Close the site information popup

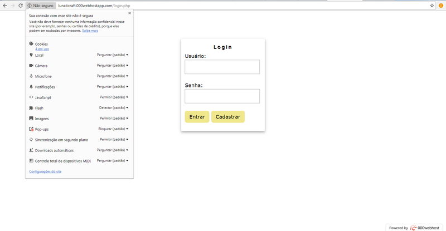[x=129, y=12]
